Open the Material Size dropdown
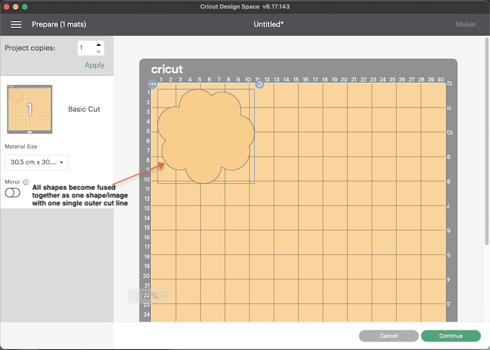Image resolution: width=490 pixels, height=350 pixels. (37, 162)
